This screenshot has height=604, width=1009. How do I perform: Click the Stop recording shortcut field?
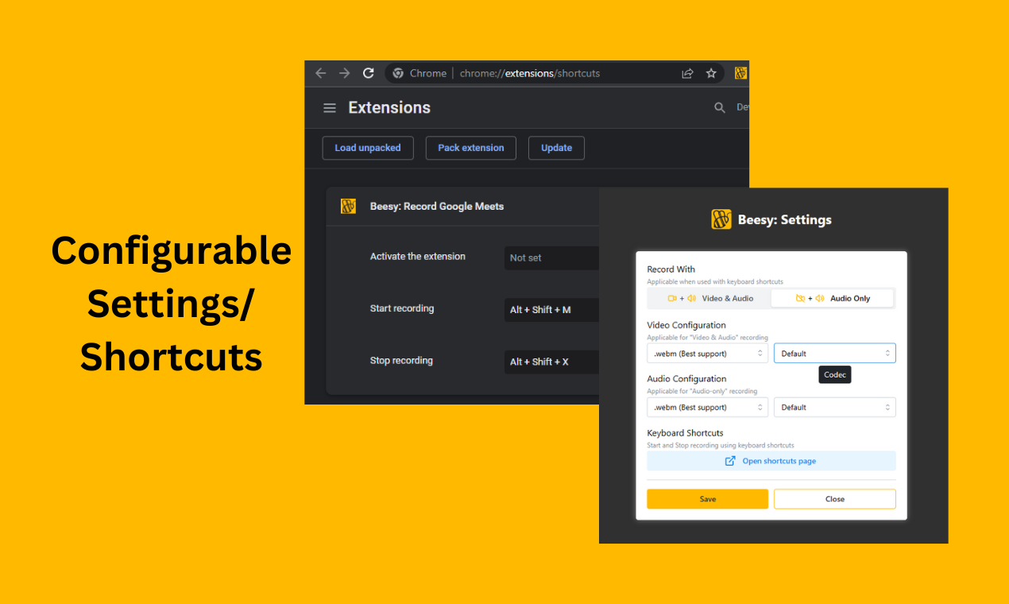551,362
